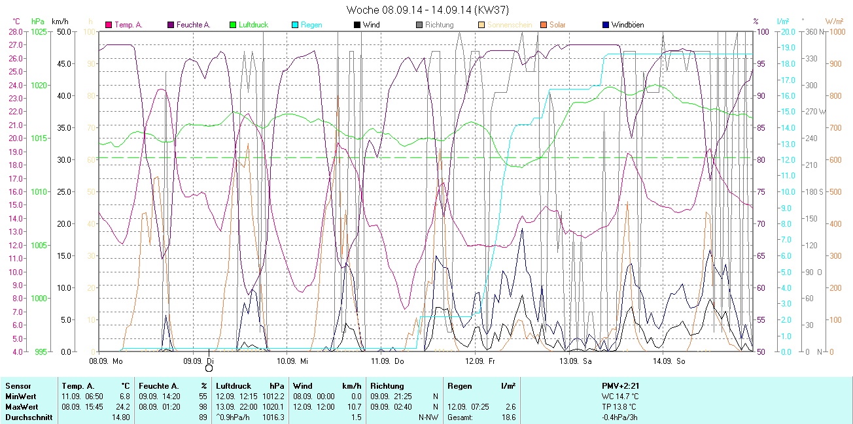
Task: Click 'Windböen' label in the legend
Action: [628, 25]
